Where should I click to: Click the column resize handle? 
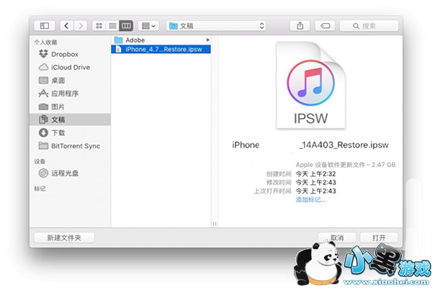[x=215, y=223]
